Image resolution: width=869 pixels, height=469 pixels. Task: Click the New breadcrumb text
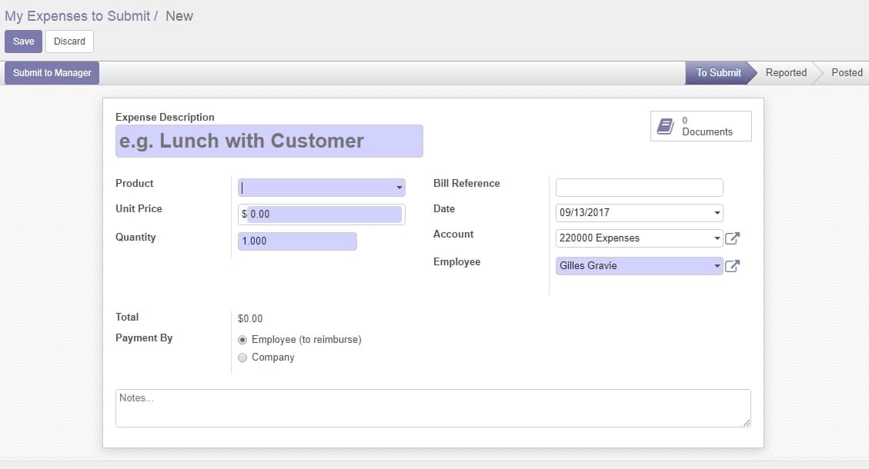pyautogui.click(x=179, y=16)
